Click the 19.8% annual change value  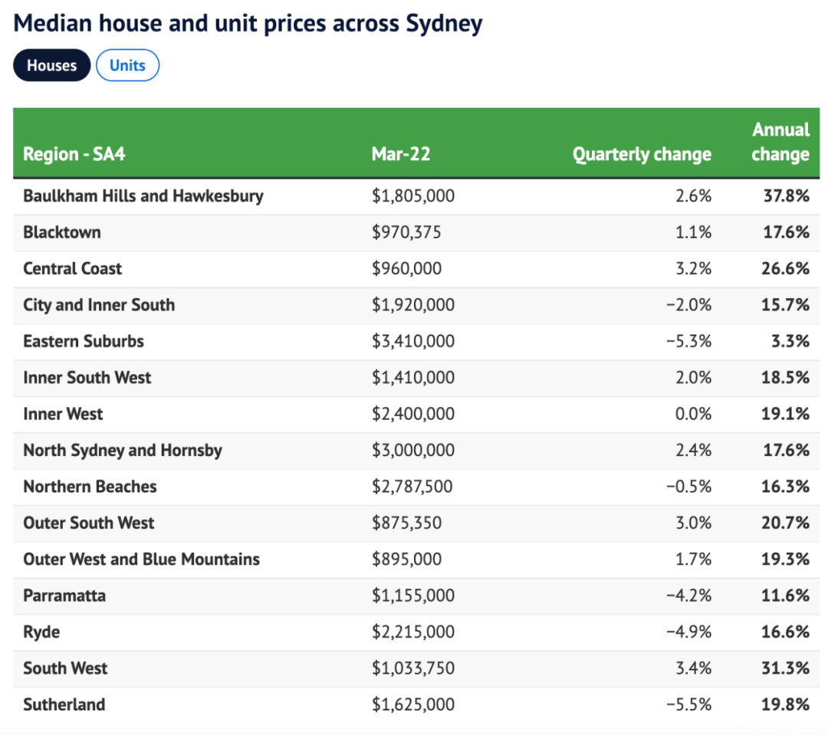click(785, 705)
